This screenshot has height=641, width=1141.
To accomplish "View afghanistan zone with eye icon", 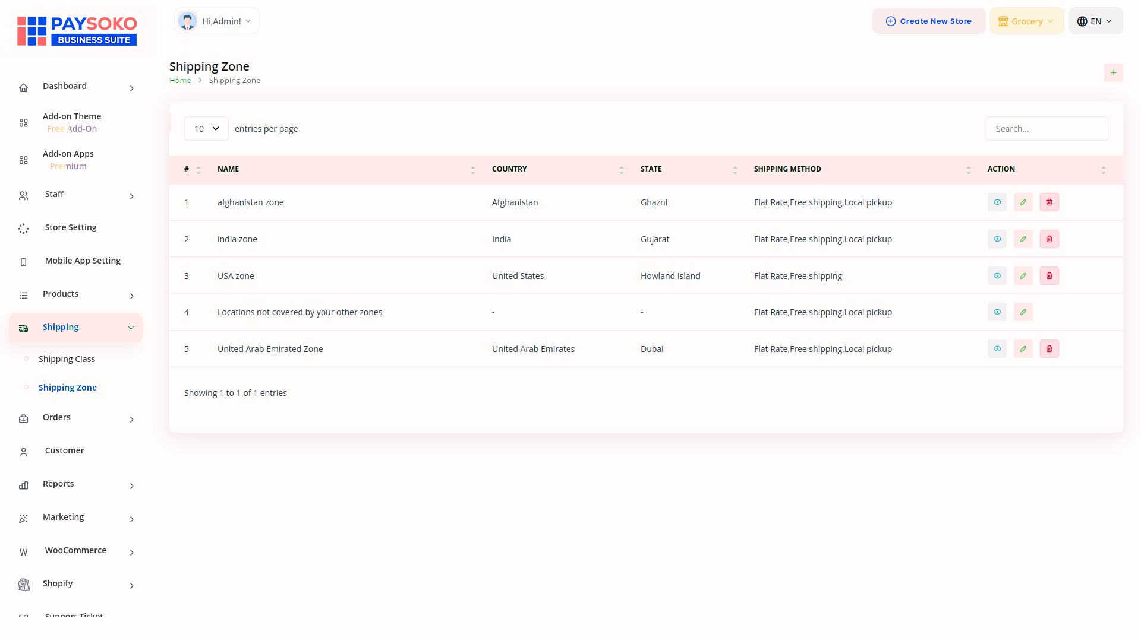I will [997, 202].
